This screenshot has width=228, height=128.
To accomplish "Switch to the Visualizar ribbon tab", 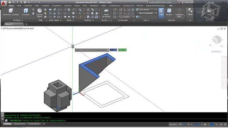I will 46,6.
